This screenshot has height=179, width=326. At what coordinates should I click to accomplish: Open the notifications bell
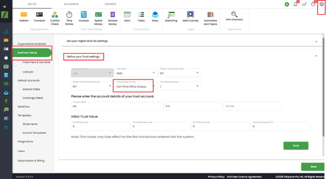pos(295,4)
